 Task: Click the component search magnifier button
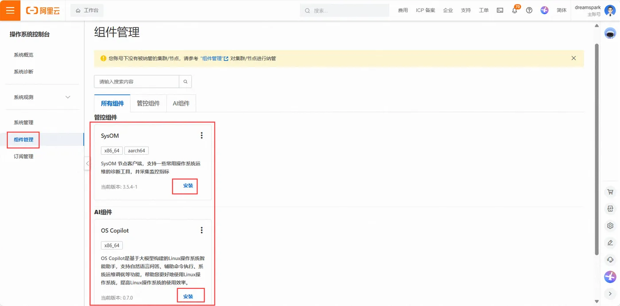(186, 82)
